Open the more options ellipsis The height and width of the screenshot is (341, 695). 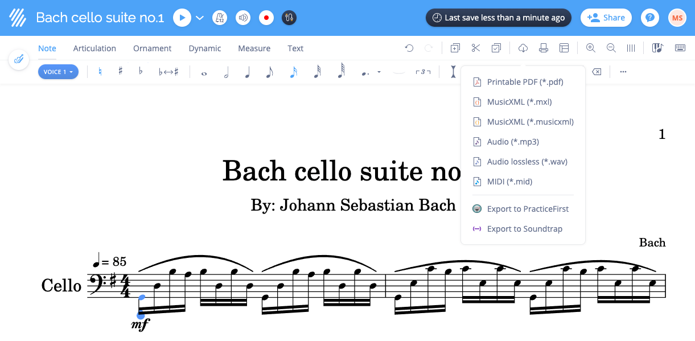(x=623, y=72)
